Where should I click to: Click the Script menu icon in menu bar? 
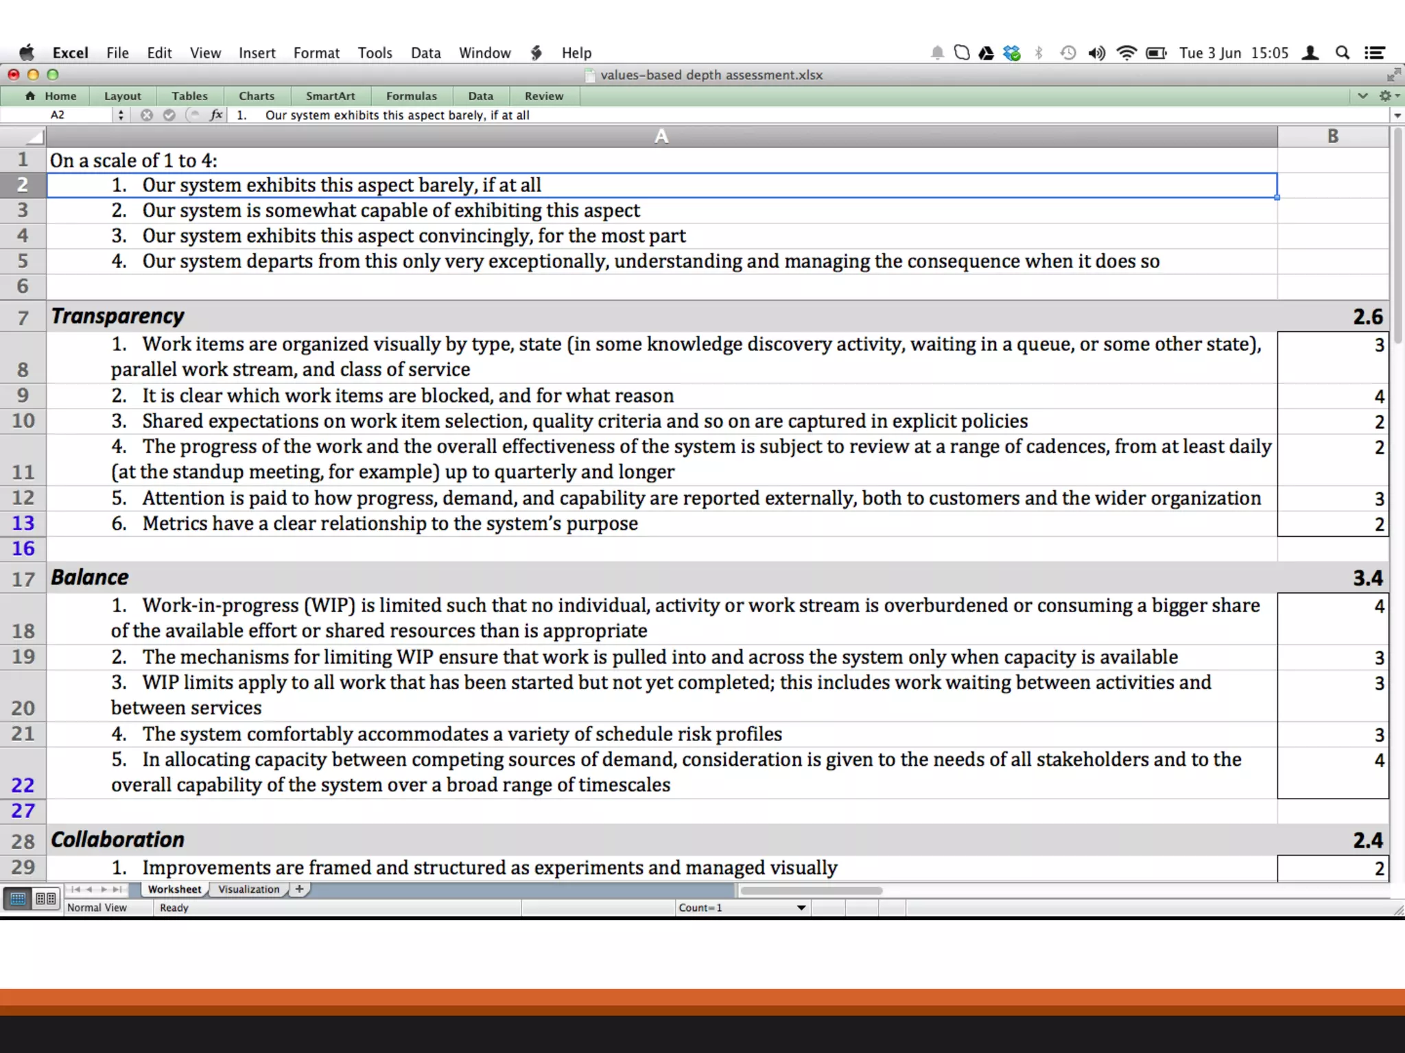pyautogui.click(x=536, y=53)
